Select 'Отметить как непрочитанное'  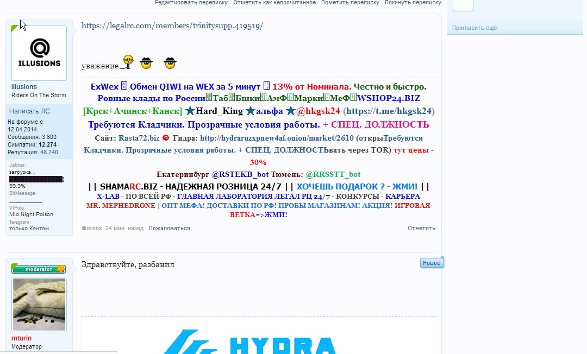(274, 3)
